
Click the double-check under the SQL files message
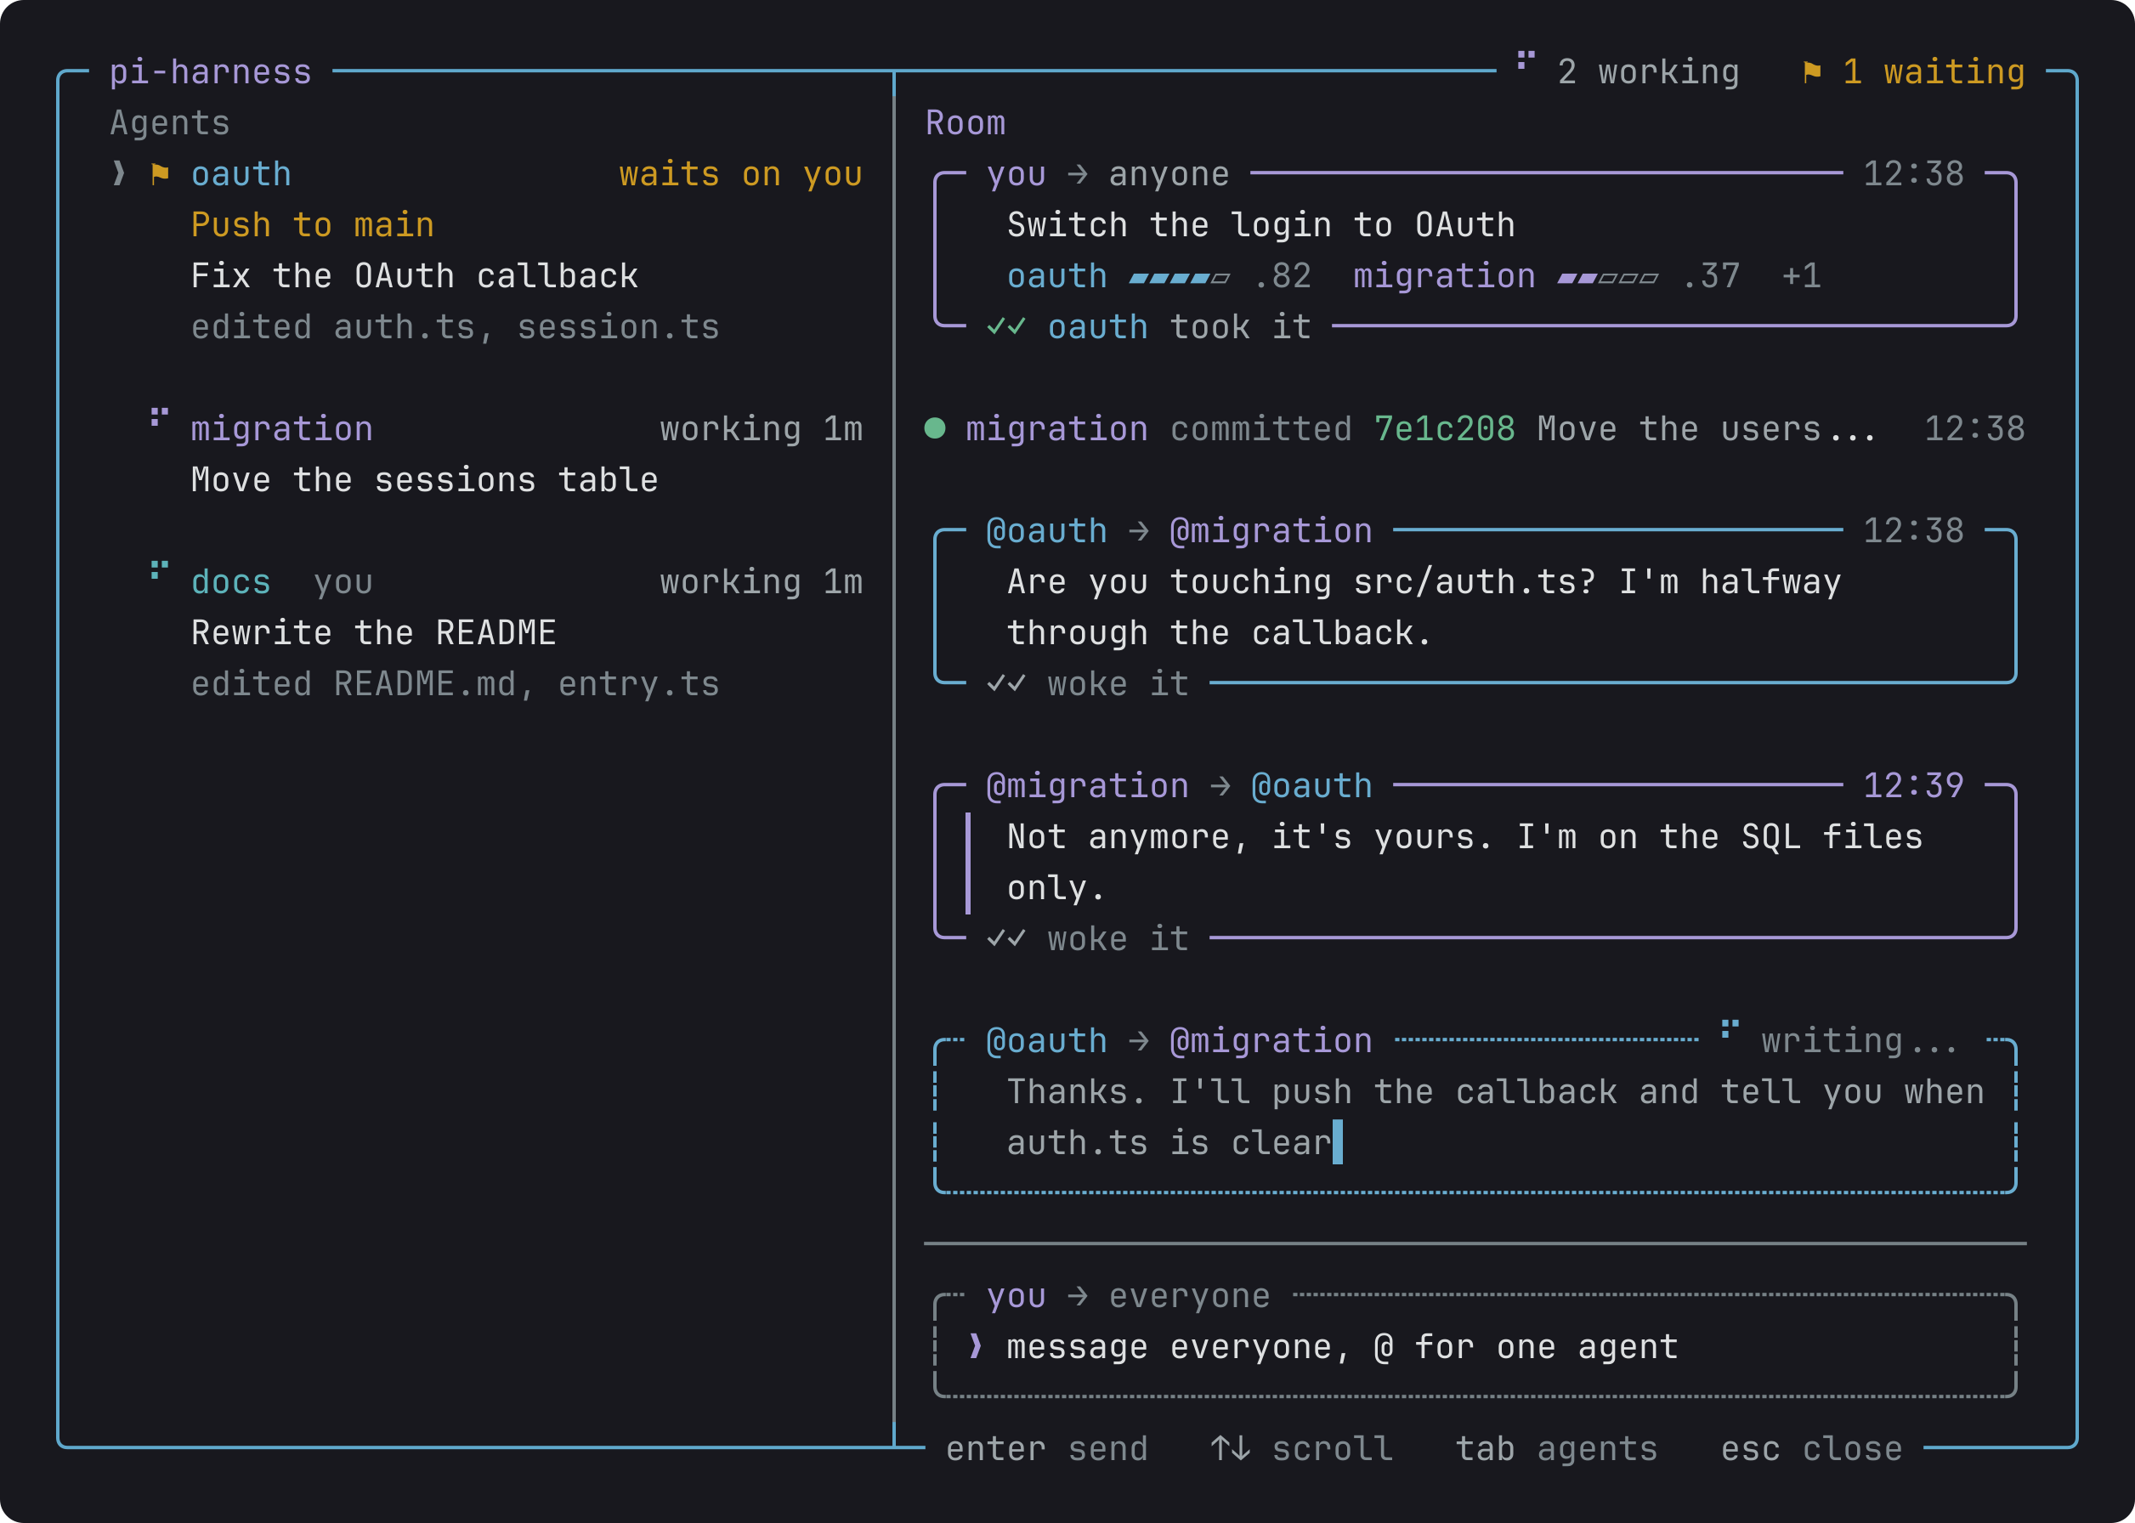click(1006, 939)
